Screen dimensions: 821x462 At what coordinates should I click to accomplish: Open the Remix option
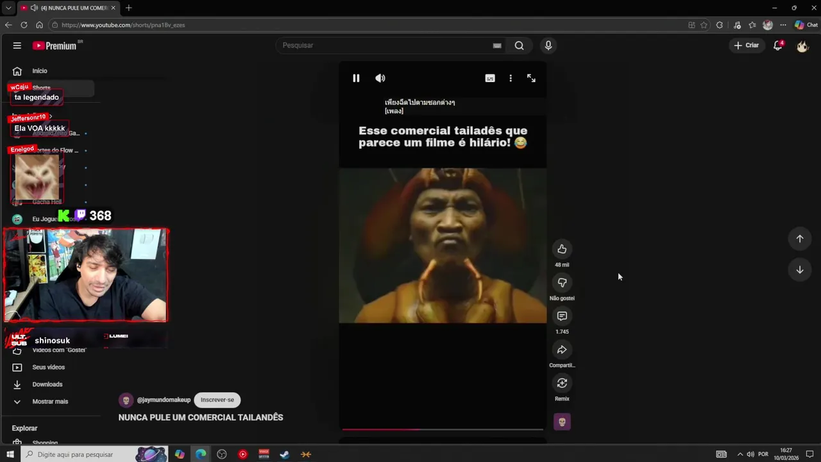562,383
